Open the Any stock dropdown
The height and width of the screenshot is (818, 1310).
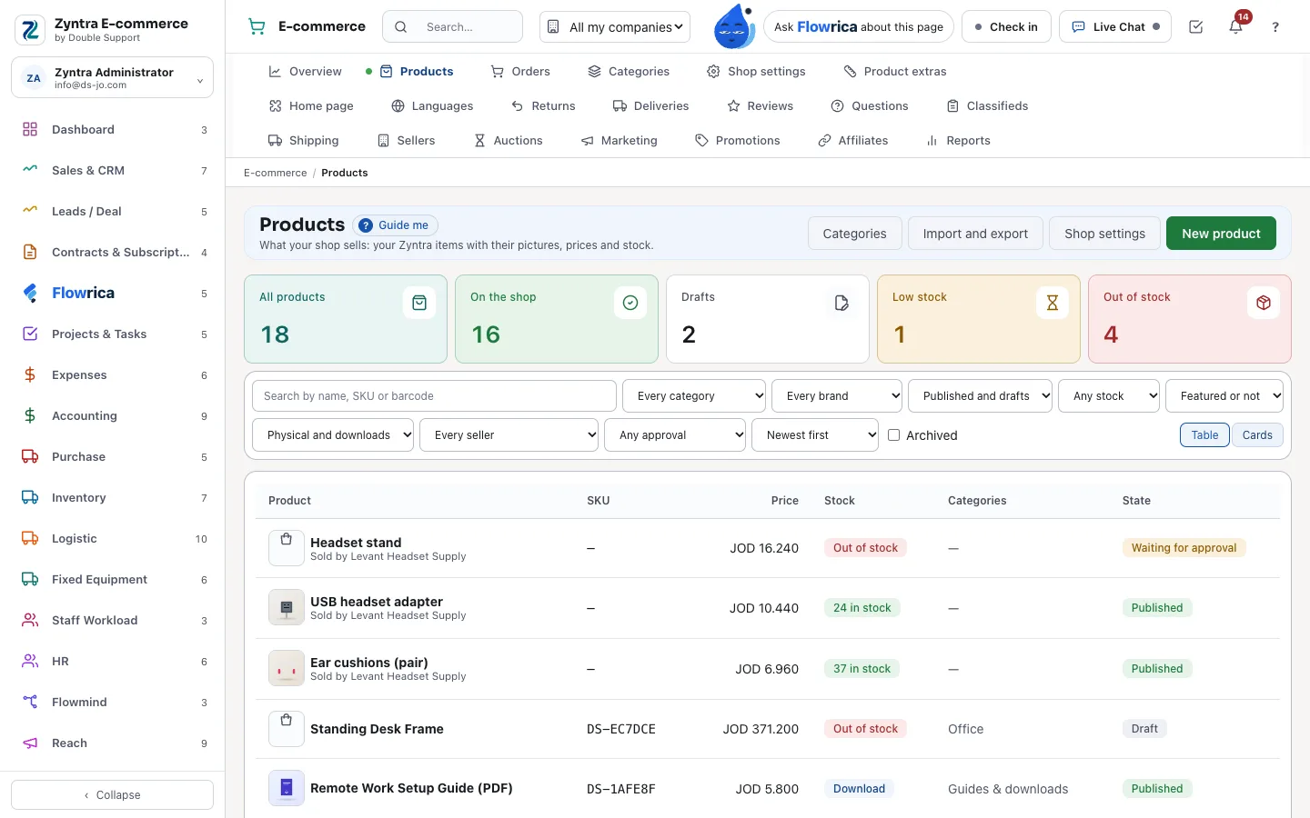[x=1109, y=396]
